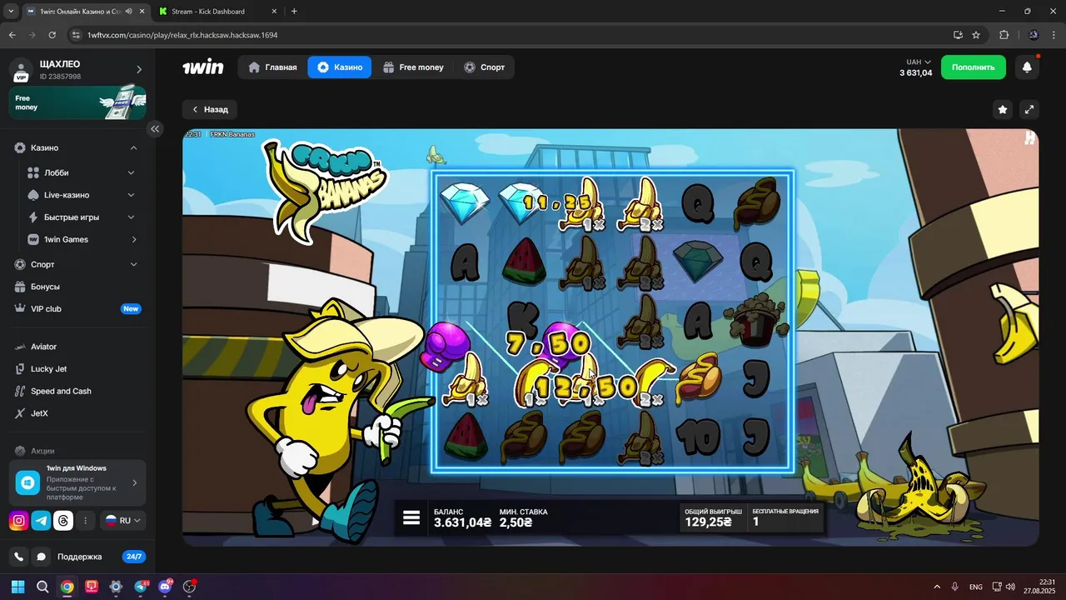Close the 1win browser tab
The width and height of the screenshot is (1066, 600).
(143, 12)
